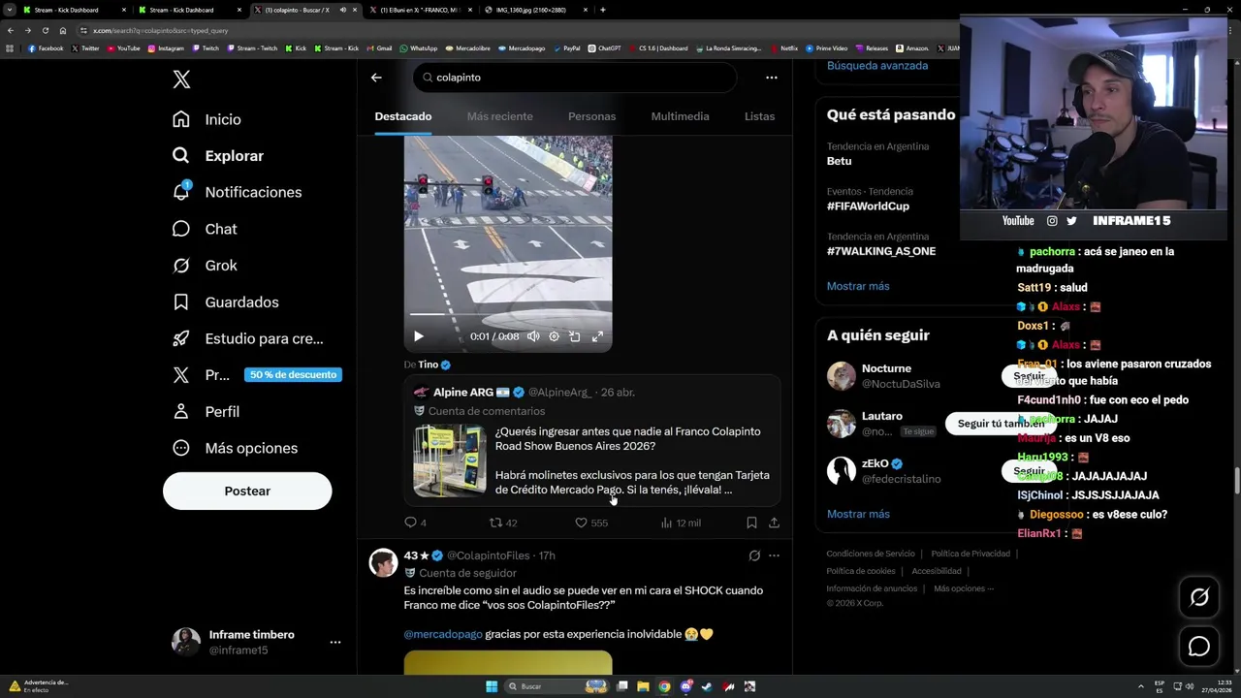Open floating chat messages button
The width and height of the screenshot is (1241, 698).
click(x=1199, y=647)
